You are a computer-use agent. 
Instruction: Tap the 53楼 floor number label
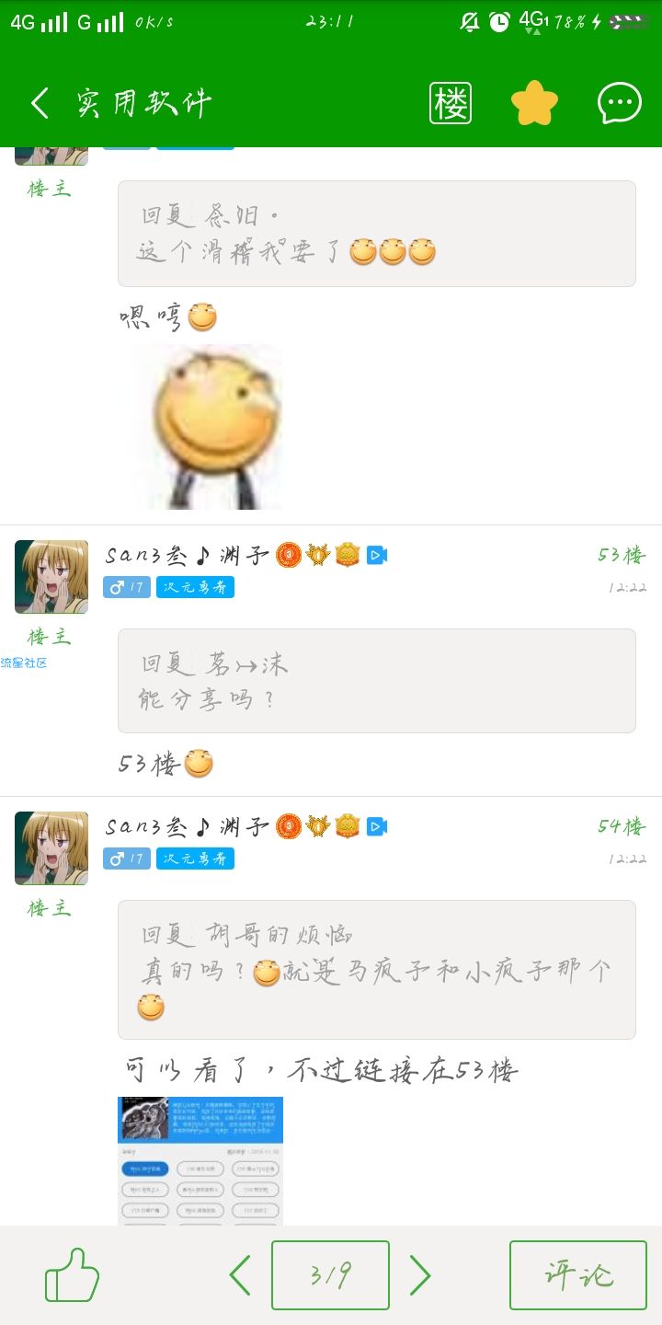(622, 555)
